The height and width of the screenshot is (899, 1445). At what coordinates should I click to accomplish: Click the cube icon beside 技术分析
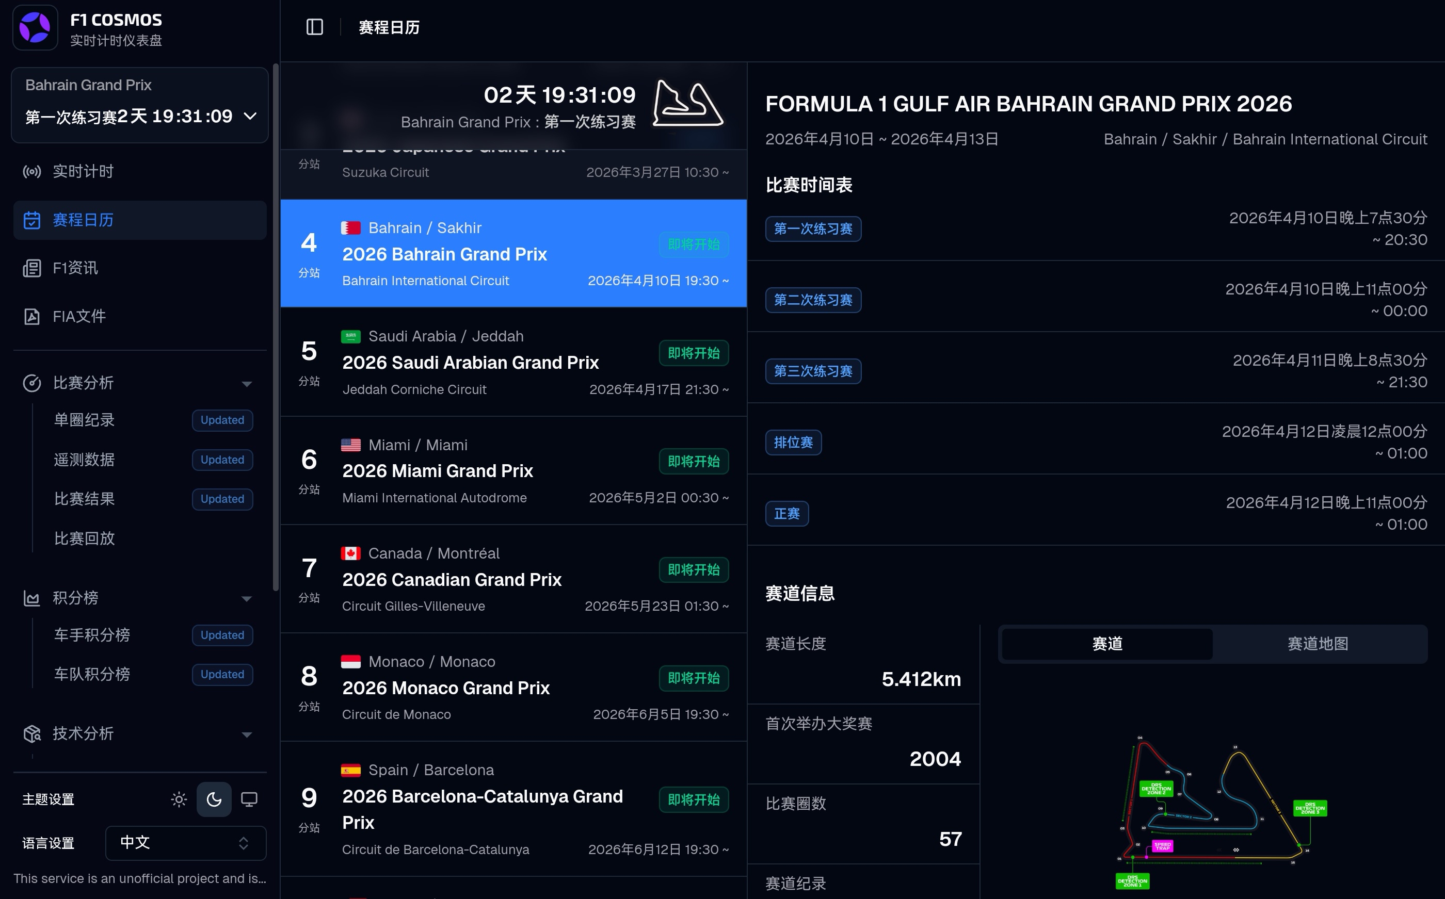coord(31,734)
